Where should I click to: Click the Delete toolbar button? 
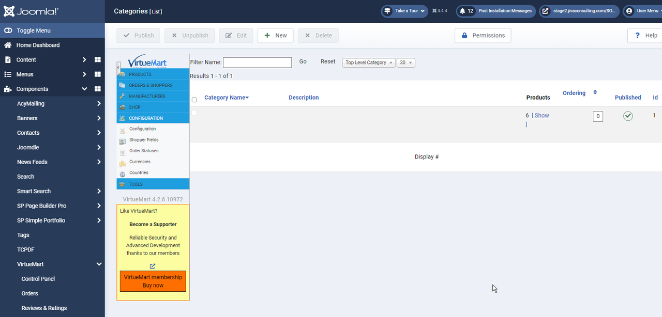tap(318, 36)
